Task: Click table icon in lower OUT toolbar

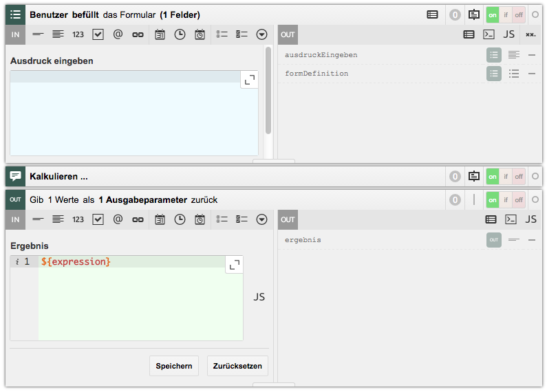Action: click(x=491, y=219)
